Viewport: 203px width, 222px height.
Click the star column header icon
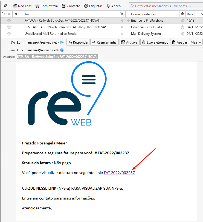click(9, 14)
